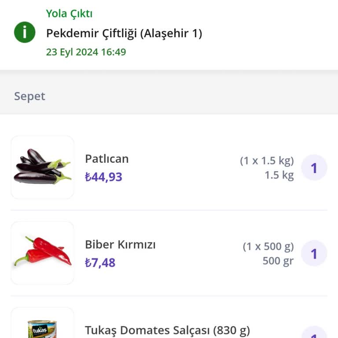Tap the Tukaş tomato paste can image
Image resolution: width=338 pixels, height=338 pixels.
point(42,323)
